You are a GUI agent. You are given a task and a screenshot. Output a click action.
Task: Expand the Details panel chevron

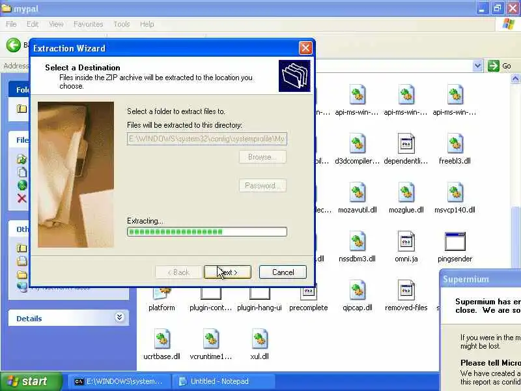click(x=119, y=317)
